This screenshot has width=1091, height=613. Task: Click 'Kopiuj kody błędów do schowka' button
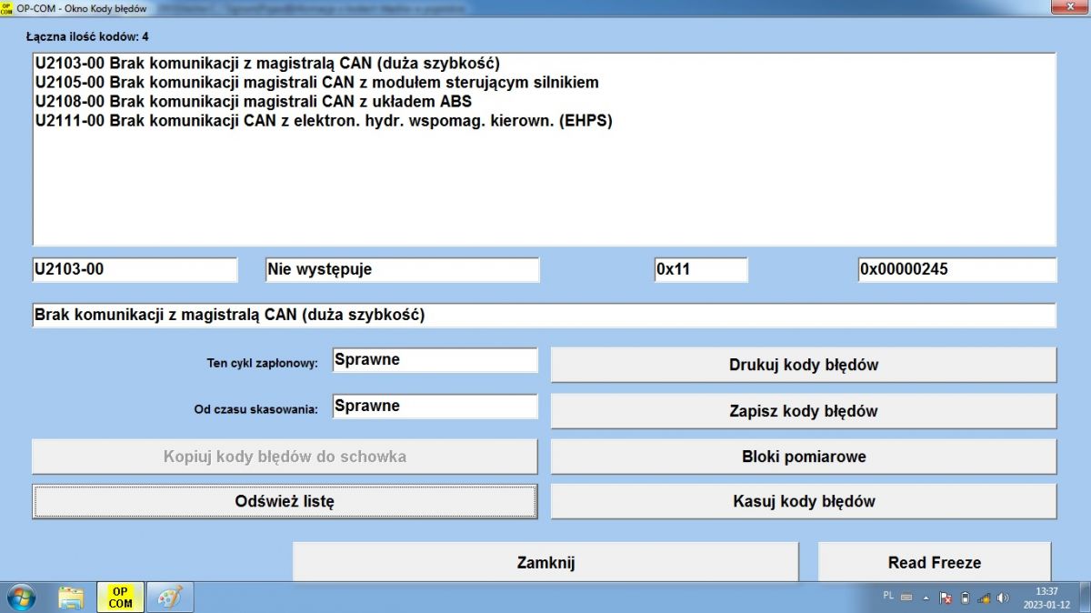coord(285,457)
